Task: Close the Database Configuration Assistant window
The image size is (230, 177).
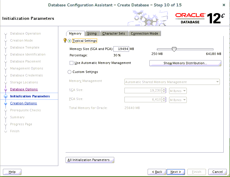Action: 224,5
